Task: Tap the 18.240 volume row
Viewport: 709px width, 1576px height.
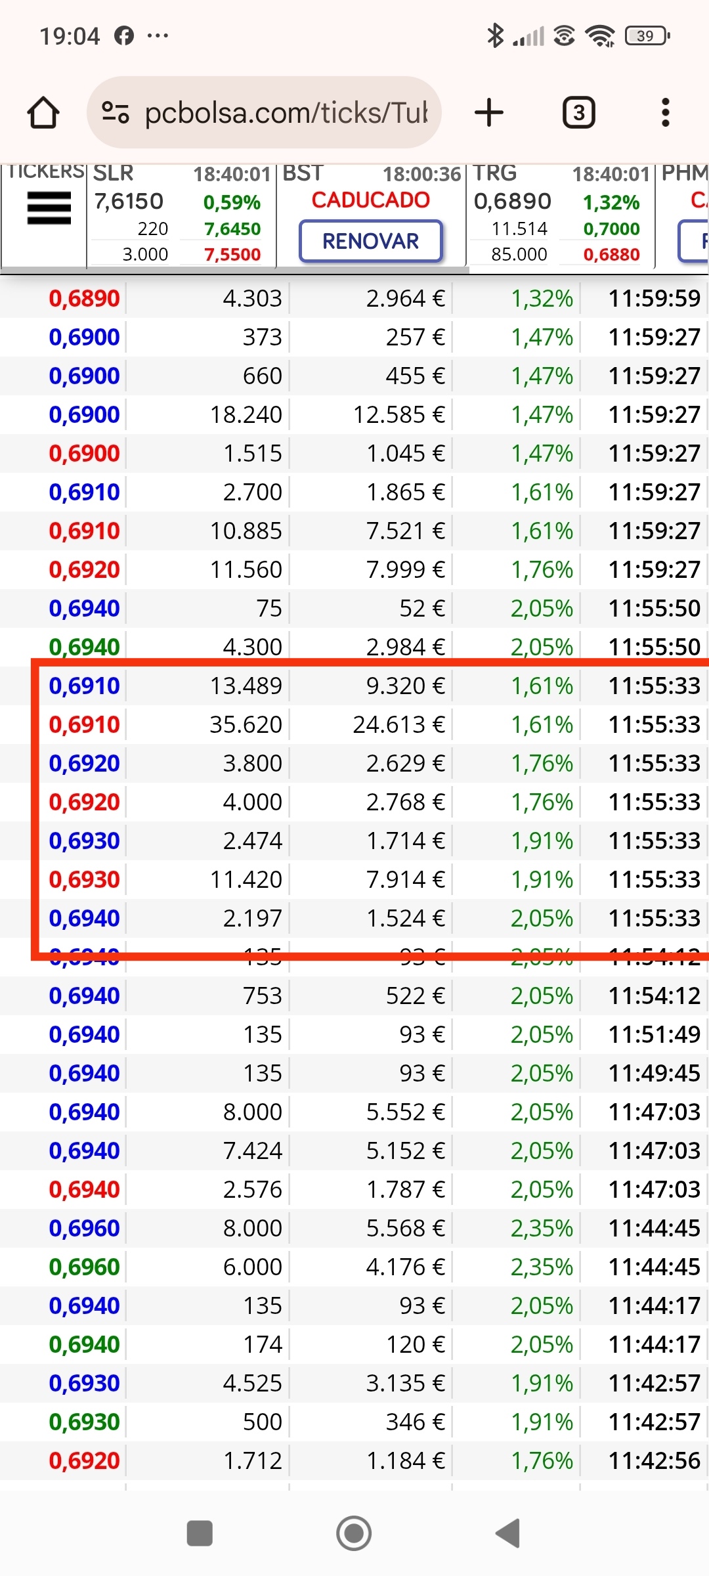Action: pos(354,414)
